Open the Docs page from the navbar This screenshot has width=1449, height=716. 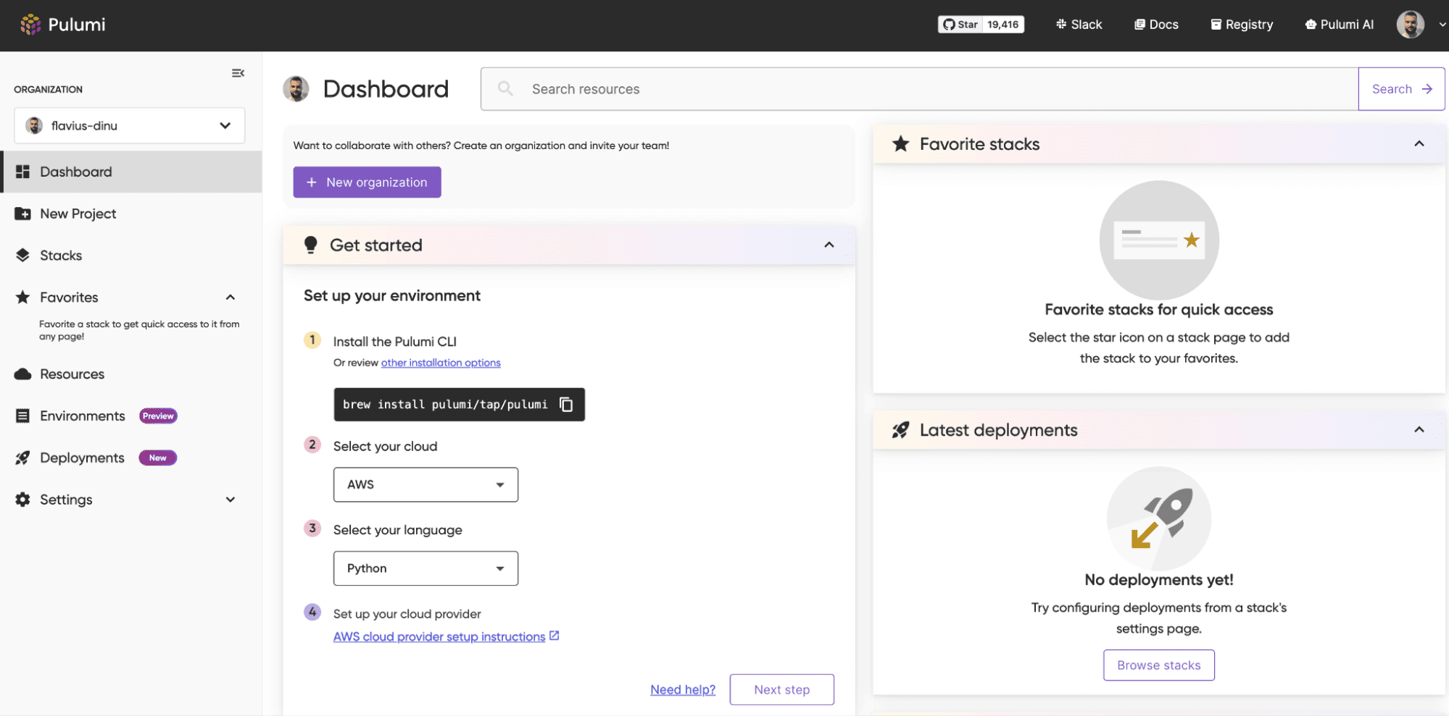[1155, 24]
